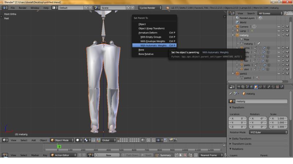
Task: Open the Object Constraints properties tab
Action: [260, 87]
